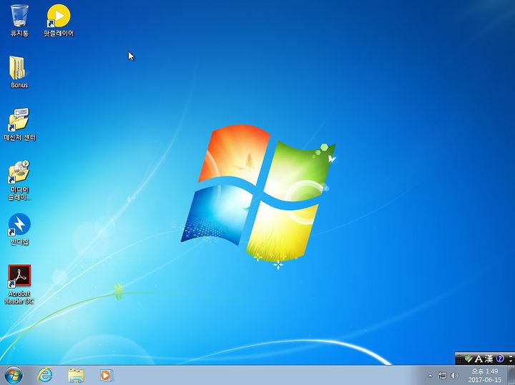Open the clock showing 오후 1:49

(485, 376)
